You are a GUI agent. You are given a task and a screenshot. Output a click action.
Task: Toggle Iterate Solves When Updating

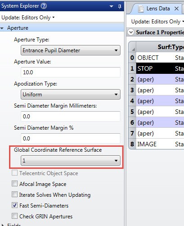click(14, 194)
